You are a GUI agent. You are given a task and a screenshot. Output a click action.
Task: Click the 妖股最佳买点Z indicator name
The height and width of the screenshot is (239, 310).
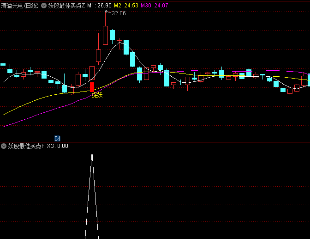pos(66,6)
